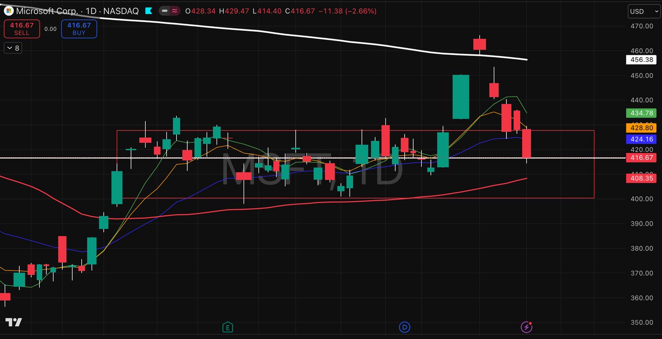
Task: Click the 450.00 level on the price axis
Action: pos(642,76)
